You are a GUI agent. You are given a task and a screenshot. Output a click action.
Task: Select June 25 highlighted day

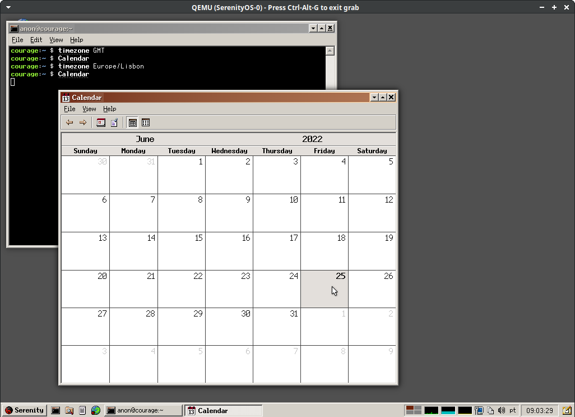(324, 289)
